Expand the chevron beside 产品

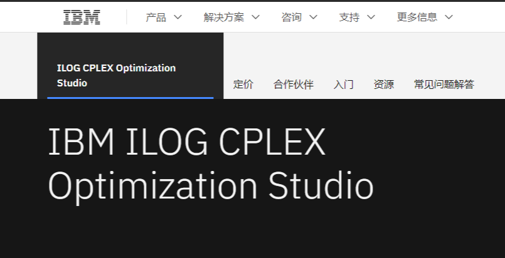(178, 17)
